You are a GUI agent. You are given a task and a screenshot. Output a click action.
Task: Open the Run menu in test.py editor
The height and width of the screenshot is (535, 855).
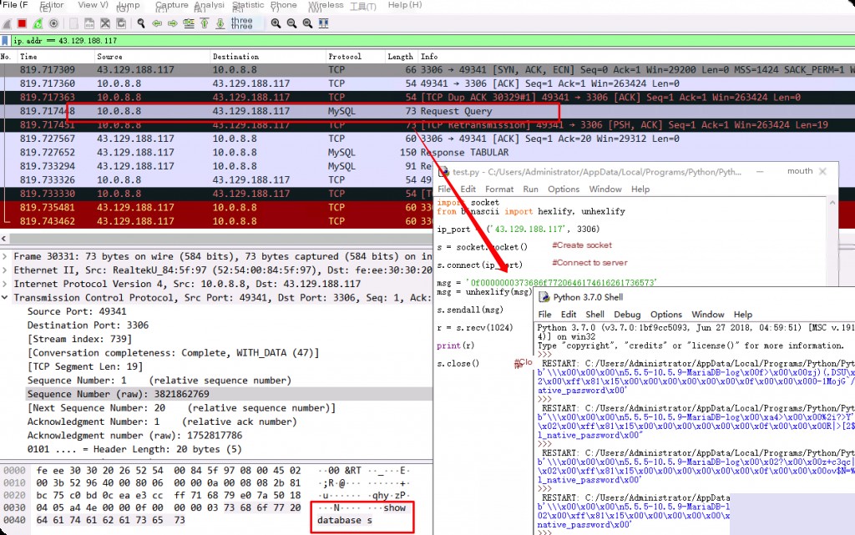tap(530, 189)
